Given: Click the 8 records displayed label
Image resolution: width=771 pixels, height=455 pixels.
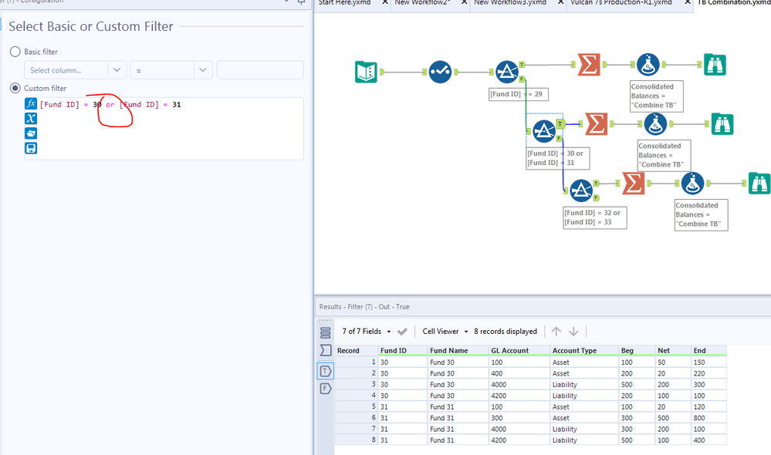Looking at the screenshot, I should tap(506, 331).
